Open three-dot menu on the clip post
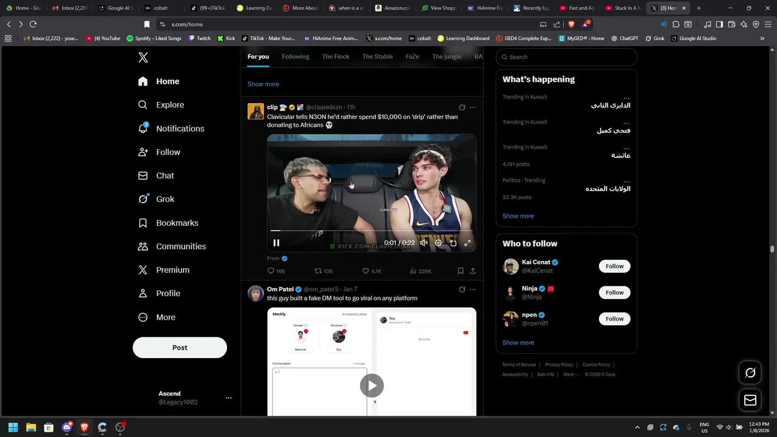The height and width of the screenshot is (437, 777). tap(473, 107)
